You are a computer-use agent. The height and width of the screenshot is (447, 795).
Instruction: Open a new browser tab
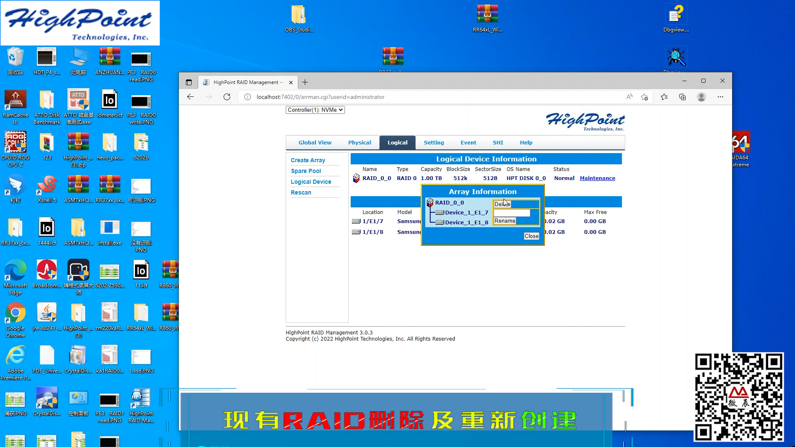pos(305,82)
